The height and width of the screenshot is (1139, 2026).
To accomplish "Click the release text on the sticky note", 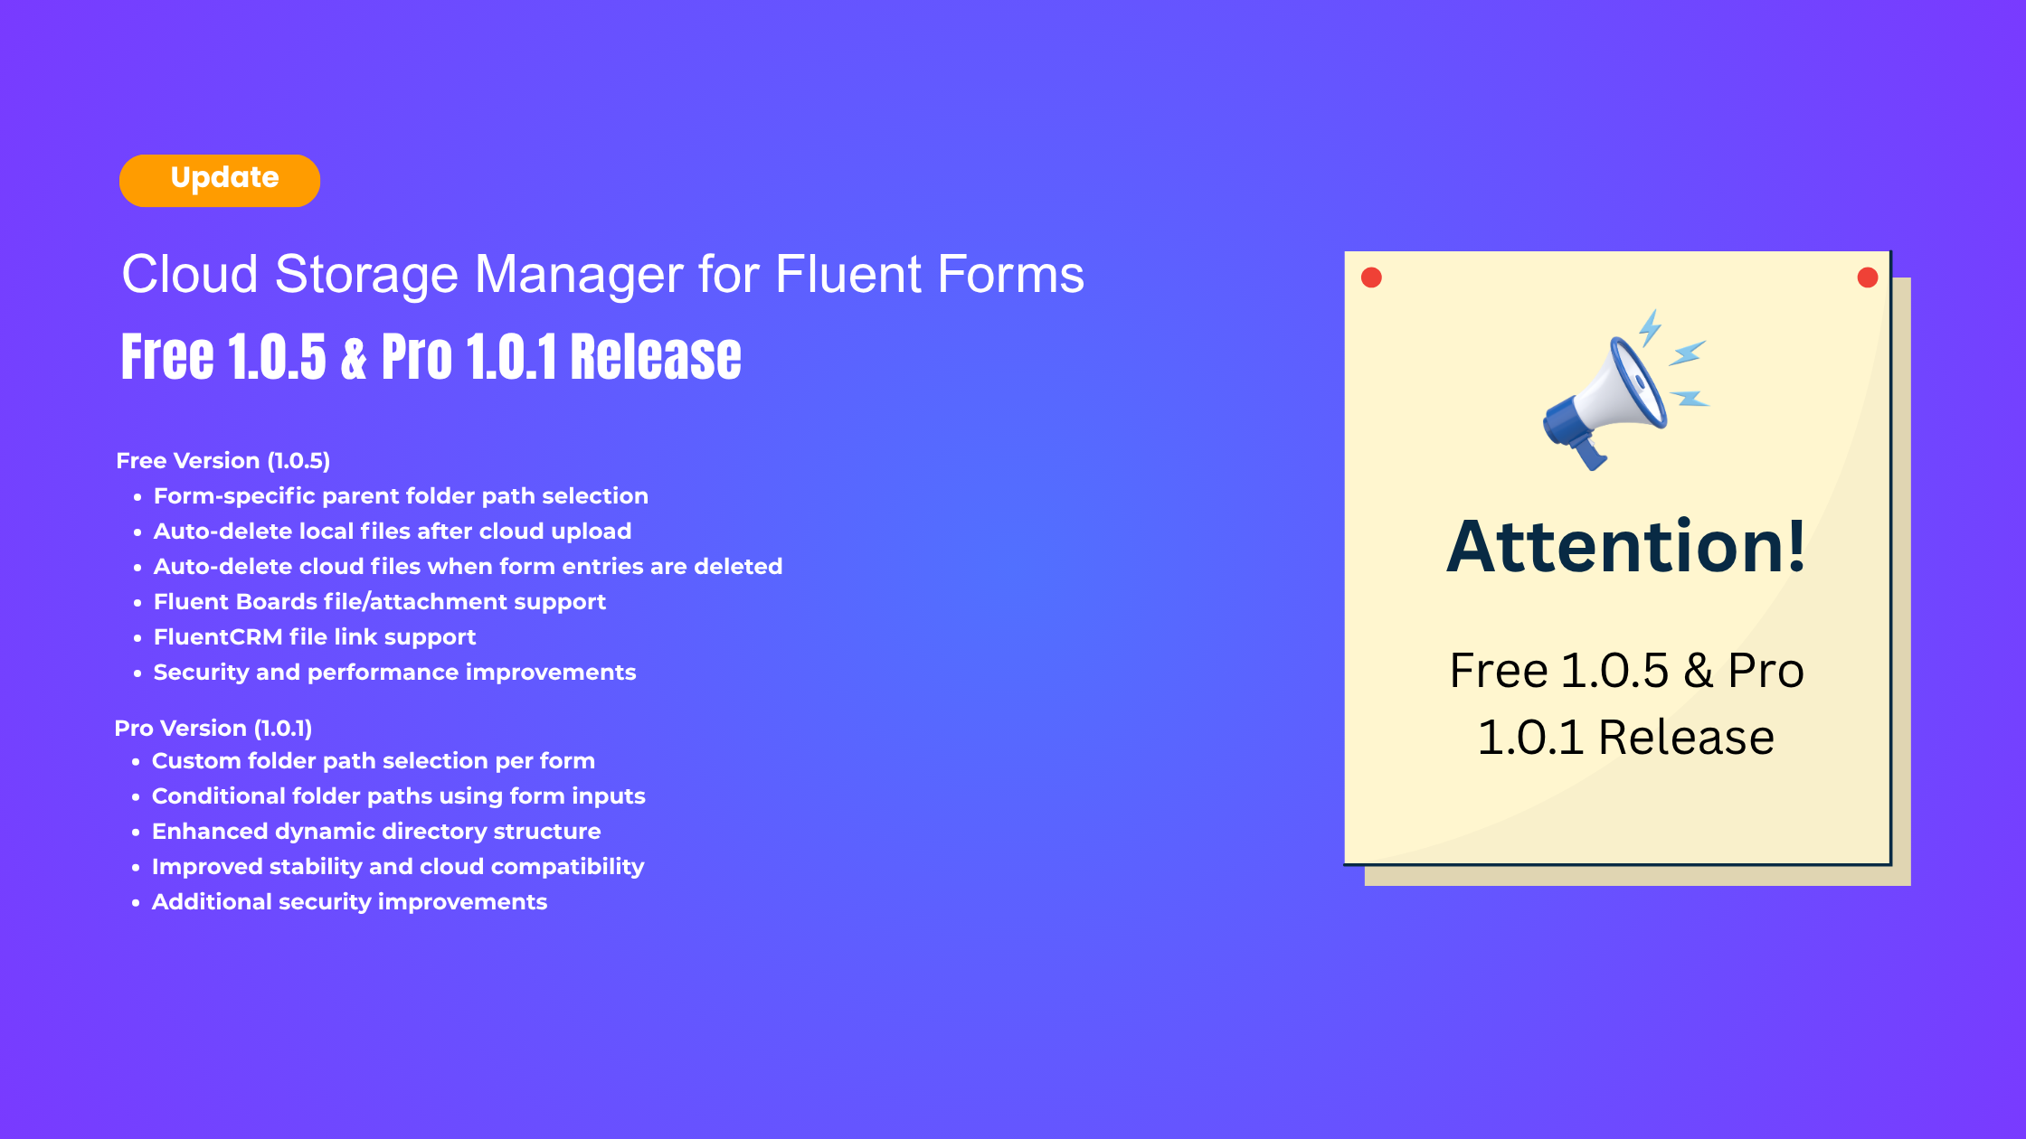I will (x=1625, y=703).
